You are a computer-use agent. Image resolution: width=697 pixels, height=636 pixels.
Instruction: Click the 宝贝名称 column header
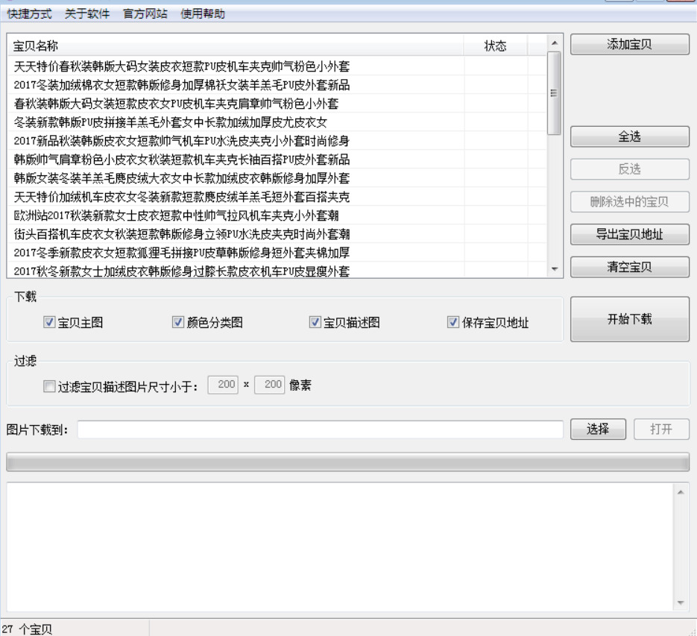point(236,45)
